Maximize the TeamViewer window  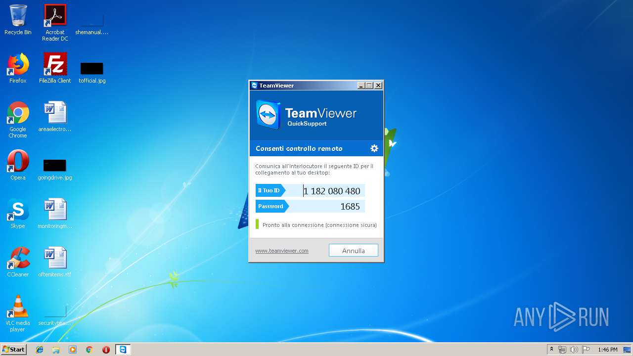coord(369,86)
